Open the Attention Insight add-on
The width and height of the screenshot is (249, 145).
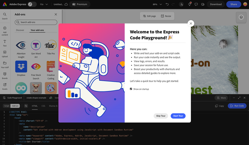[21, 47]
